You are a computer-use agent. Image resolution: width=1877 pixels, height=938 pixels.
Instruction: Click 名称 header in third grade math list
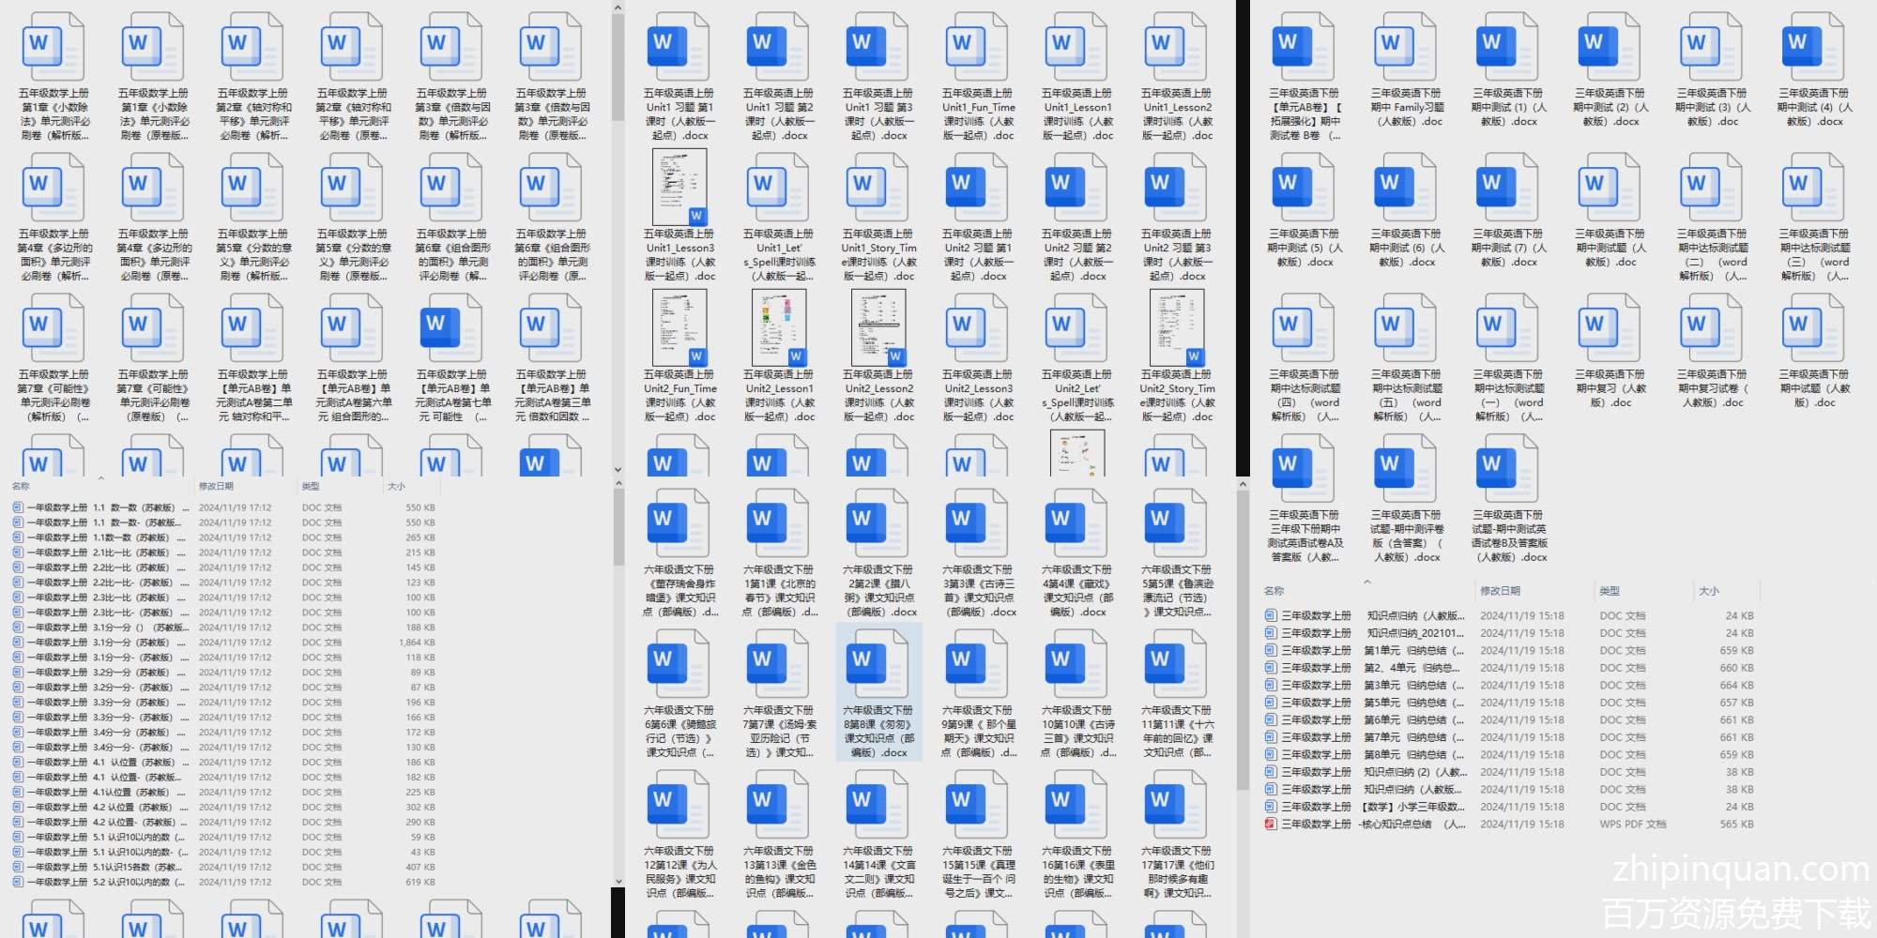pyautogui.click(x=1274, y=591)
